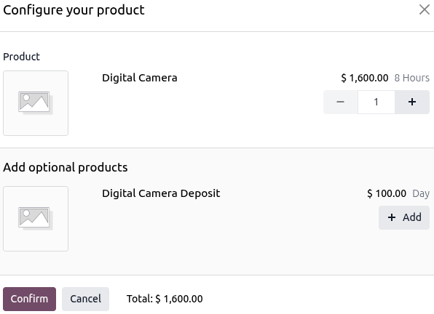Select the Digital Camera Deposit name
Screen dimensions: 434x314
pos(161,193)
